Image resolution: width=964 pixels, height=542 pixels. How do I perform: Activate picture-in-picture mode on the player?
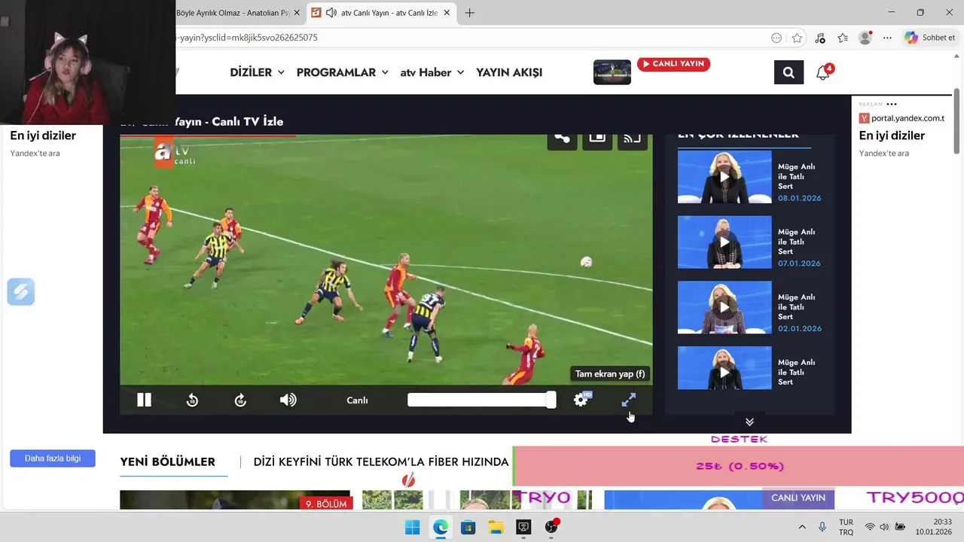(597, 139)
